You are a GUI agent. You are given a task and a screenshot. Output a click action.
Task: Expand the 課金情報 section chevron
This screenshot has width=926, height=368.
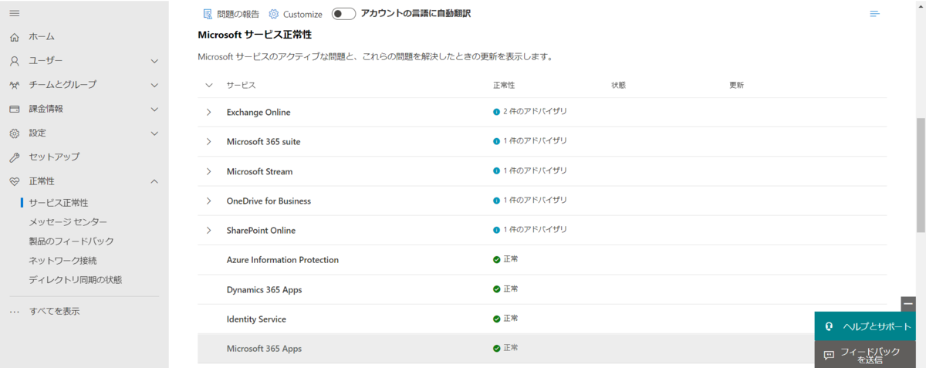(154, 109)
